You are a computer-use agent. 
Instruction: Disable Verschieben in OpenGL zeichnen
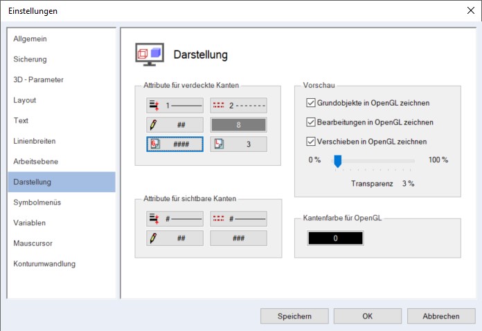pyautogui.click(x=311, y=142)
